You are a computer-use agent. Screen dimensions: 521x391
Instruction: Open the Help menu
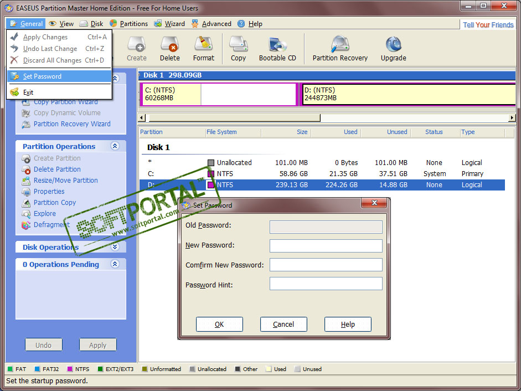click(250, 24)
